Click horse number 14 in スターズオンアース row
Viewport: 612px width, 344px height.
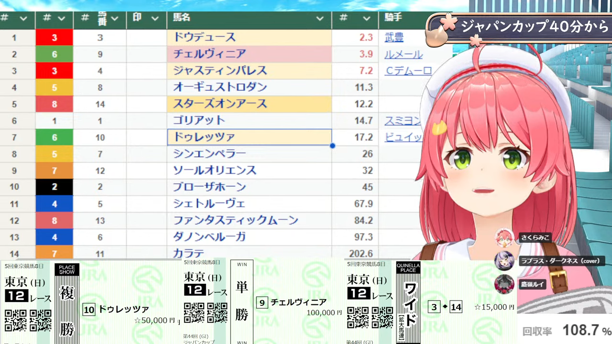coord(100,104)
